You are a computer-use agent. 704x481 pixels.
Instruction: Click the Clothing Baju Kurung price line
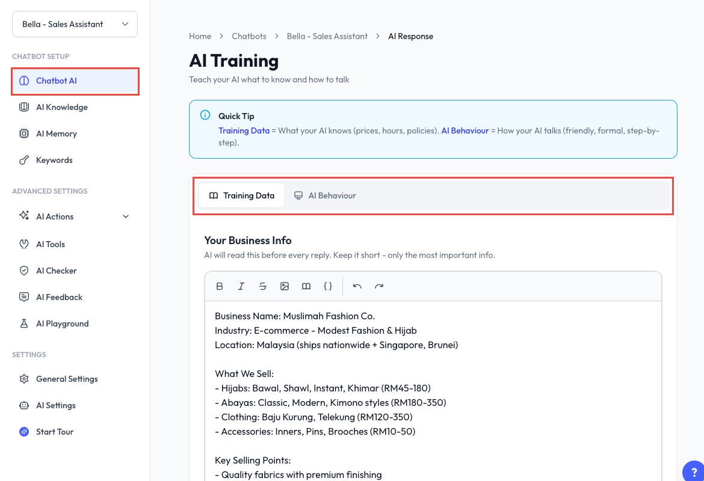(x=313, y=417)
